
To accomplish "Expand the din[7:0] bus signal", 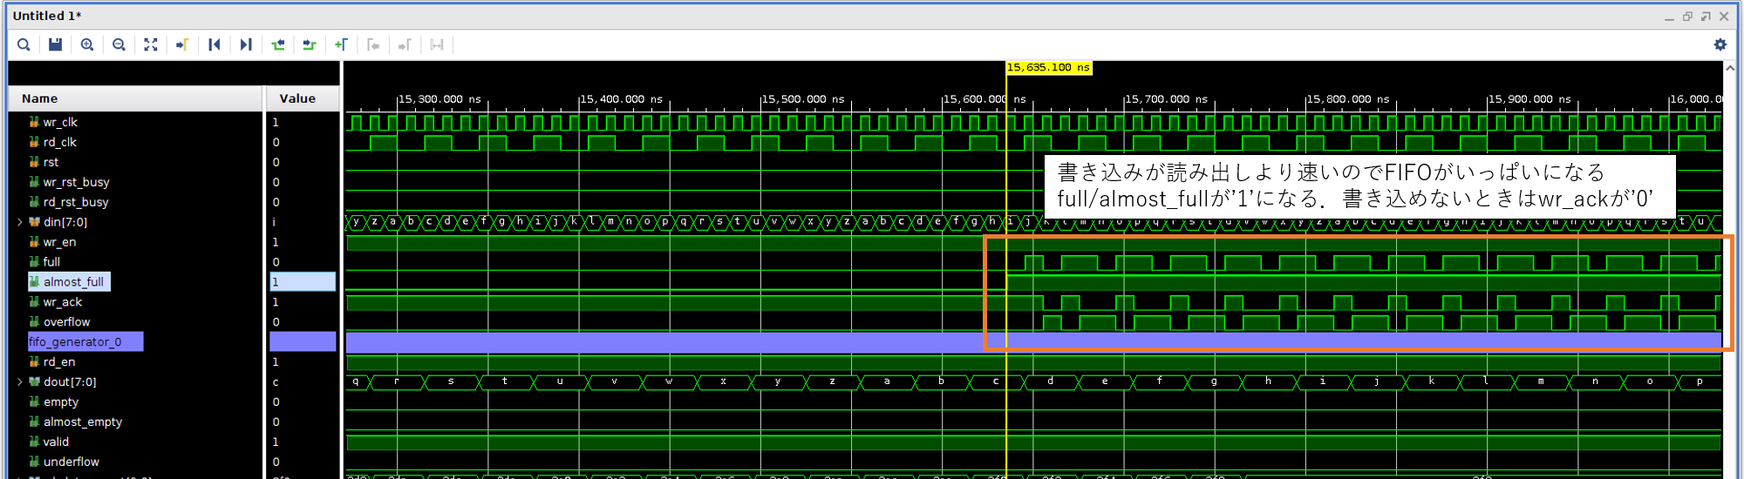I will (x=20, y=222).
